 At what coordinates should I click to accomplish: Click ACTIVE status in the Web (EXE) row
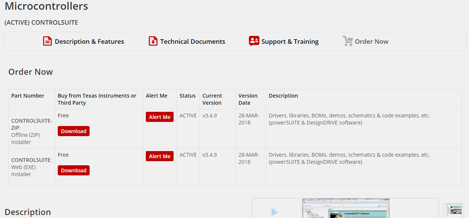(188, 155)
